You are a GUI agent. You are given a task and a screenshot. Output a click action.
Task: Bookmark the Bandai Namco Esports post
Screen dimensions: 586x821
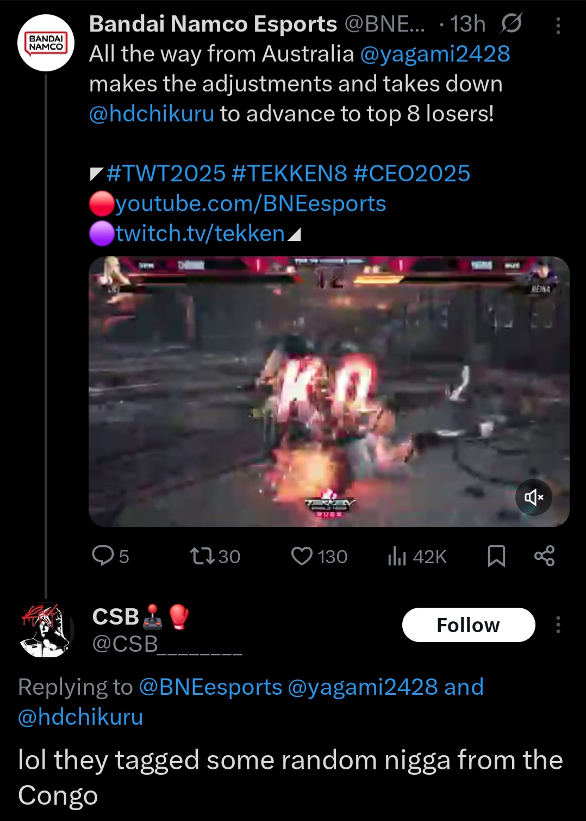tap(496, 556)
